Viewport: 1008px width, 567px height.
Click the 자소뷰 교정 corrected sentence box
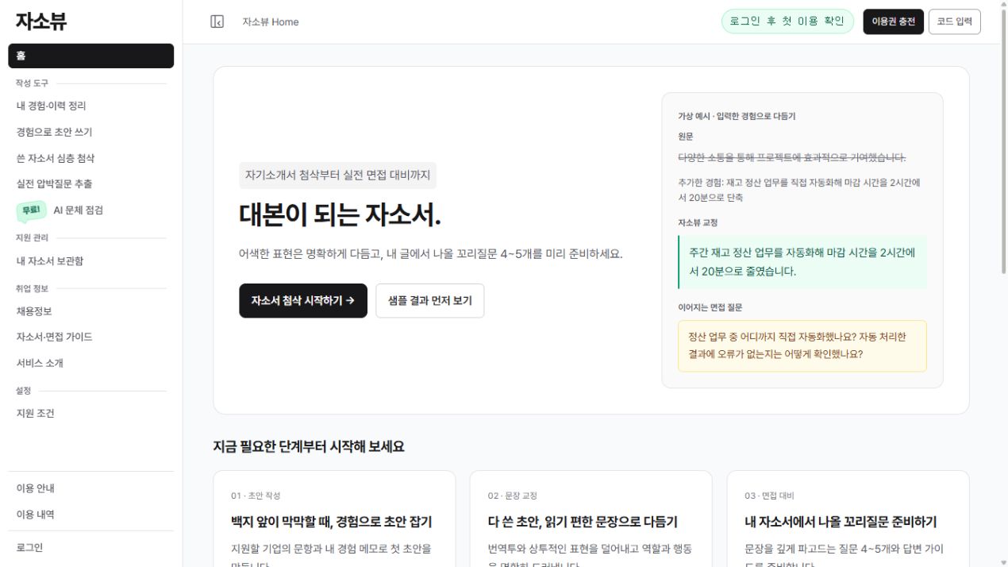(x=802, y=262)
